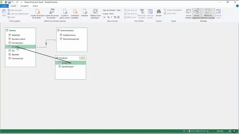Click the Save icon in title bar
Viewport: 239px width, 134px height.
9,2
